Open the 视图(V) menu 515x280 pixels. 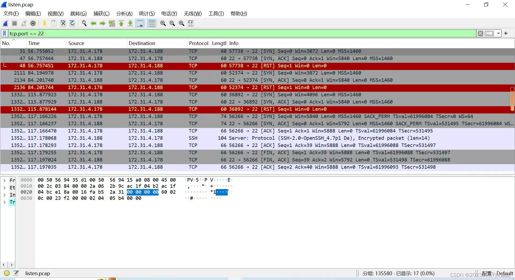56,13
